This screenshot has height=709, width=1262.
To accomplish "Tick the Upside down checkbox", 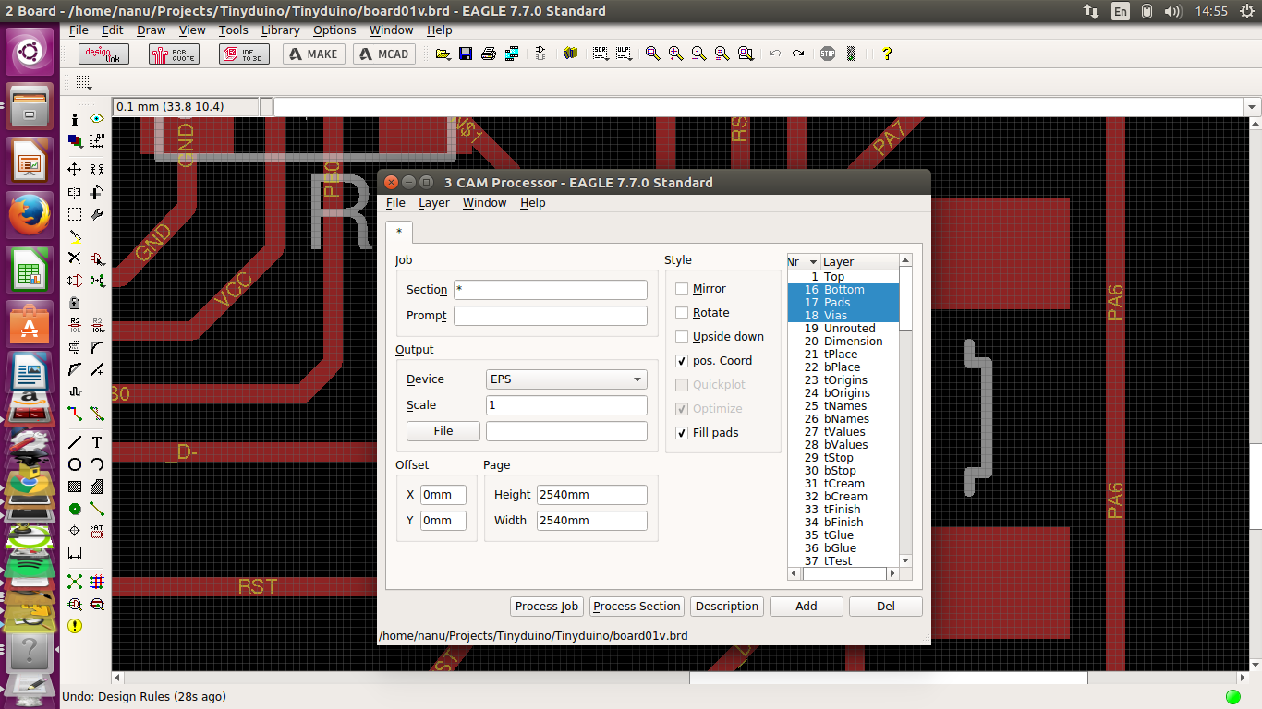I will [682, 337].
